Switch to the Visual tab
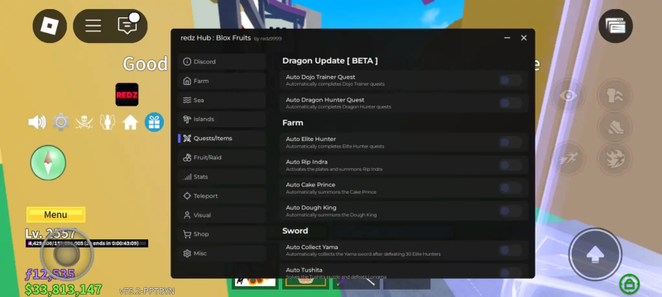 (222, 215)
